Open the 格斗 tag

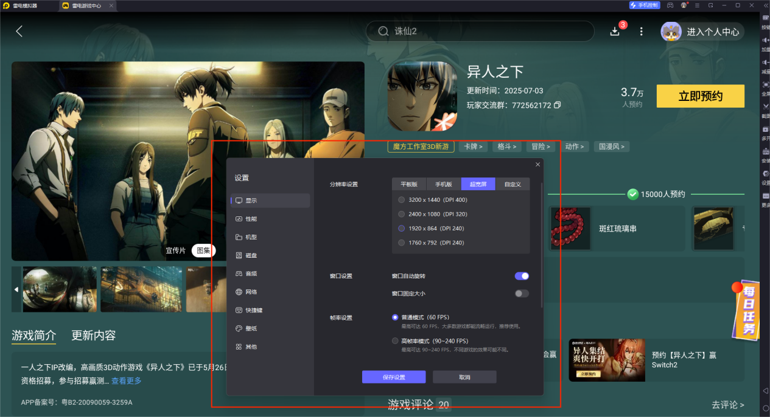[x=506, y=146]
